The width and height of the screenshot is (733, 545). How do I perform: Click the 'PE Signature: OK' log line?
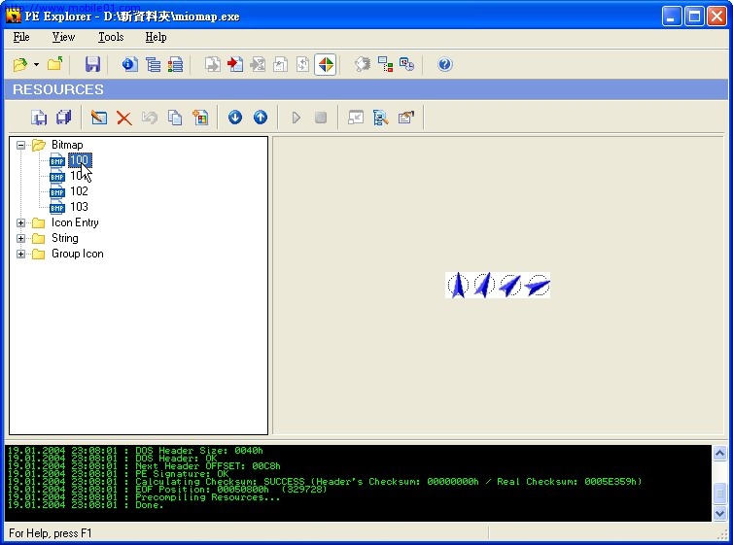(119, 474)
